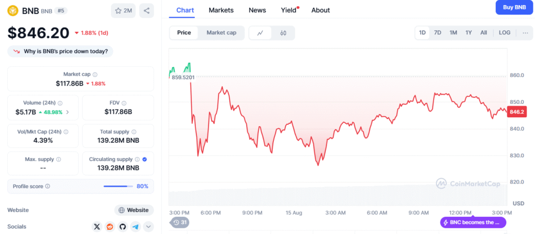Click info icon beside Vol/Mkt Cap (24h)
This screenshot has height=234, width=535.
[66, 132]
